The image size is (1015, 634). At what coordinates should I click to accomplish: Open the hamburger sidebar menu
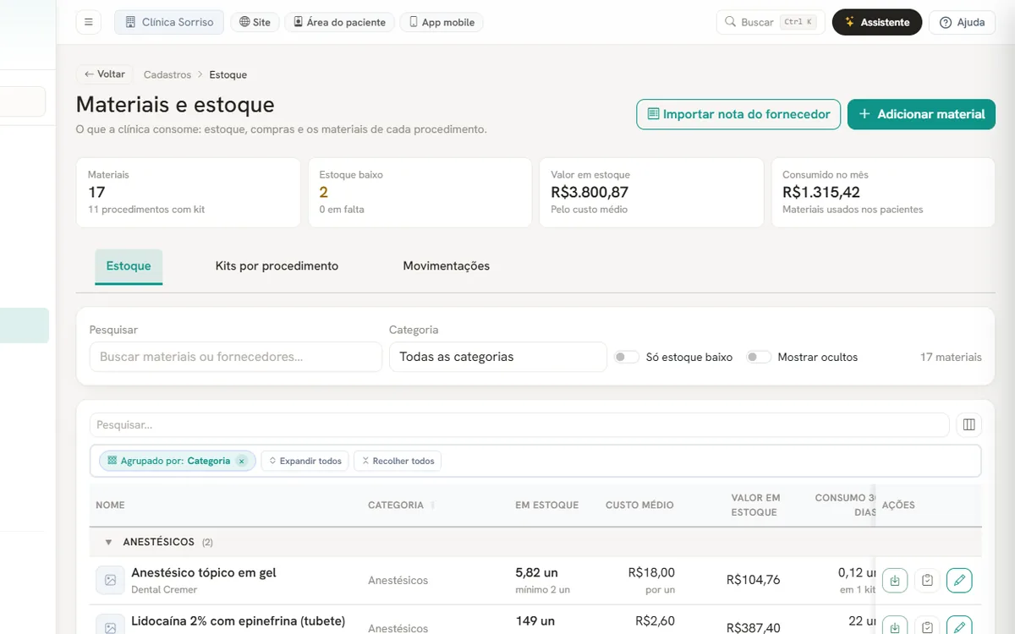(x=88, y=22)
